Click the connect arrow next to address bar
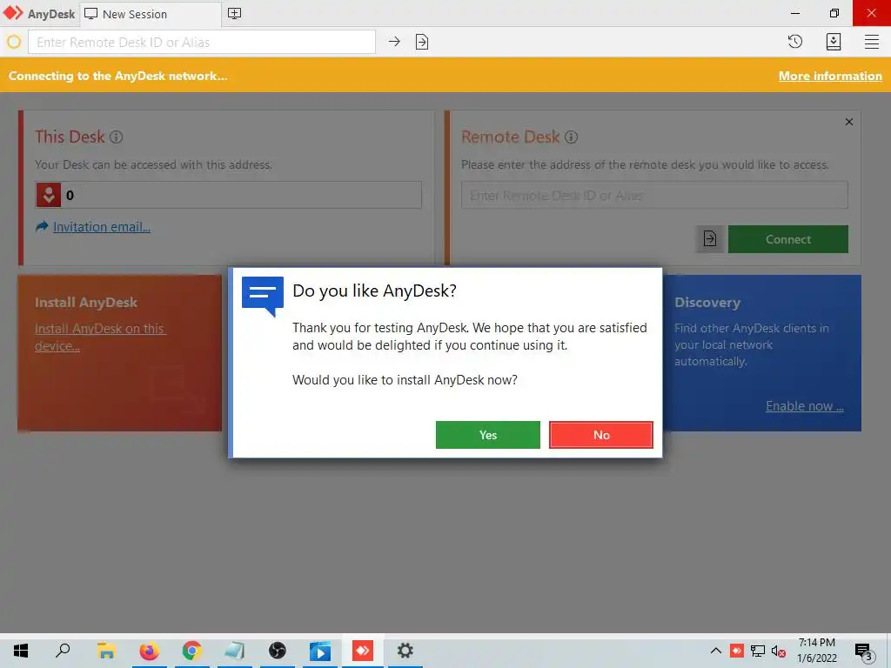This screenshot has height=668, width=891. tap(394, 42)
